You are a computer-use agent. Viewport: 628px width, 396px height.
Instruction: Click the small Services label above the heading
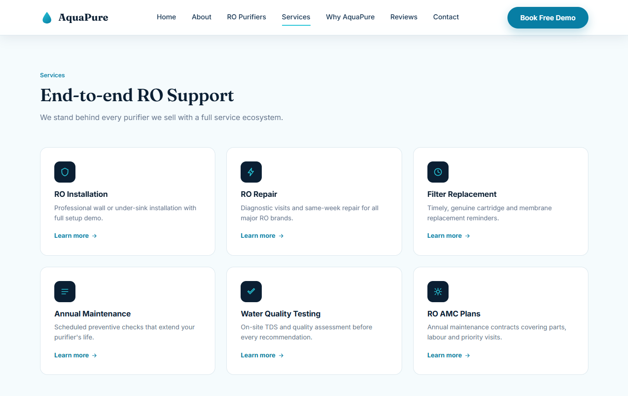pos(52,75)
